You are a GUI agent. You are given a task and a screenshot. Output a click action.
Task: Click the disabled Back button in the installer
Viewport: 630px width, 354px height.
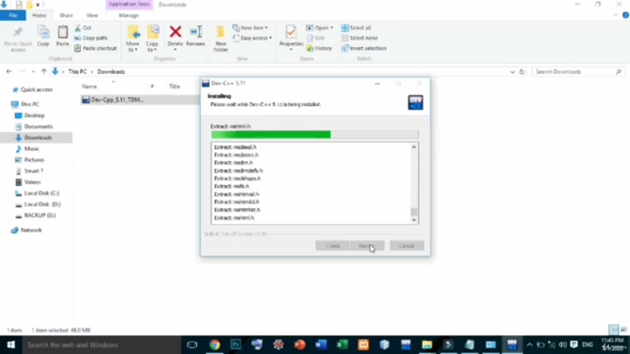coord(332,246)
